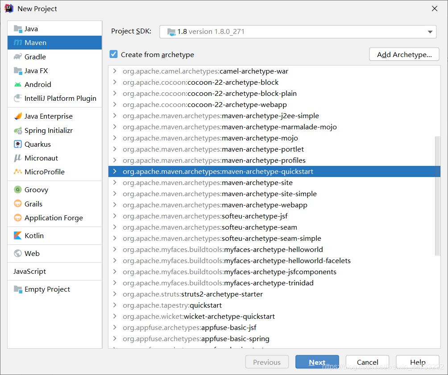Click Add Archetype button
The height and width of the screenshot is (375, 448).
[x=404, y=54]
